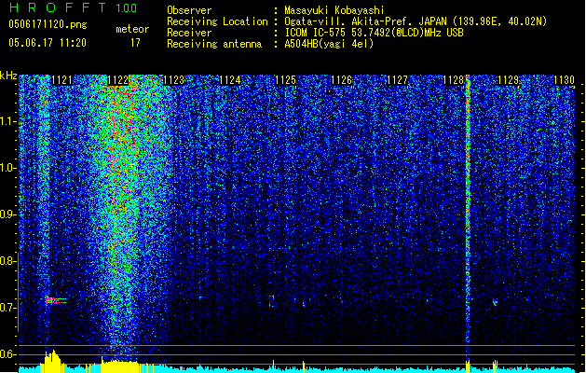Click the 'meteor' label
586x373 pixels.
pos(132,29)
